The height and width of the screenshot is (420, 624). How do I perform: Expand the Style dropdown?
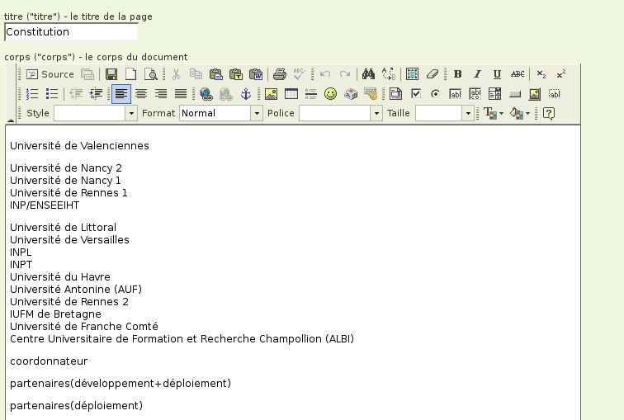click(x=130, y=113)
